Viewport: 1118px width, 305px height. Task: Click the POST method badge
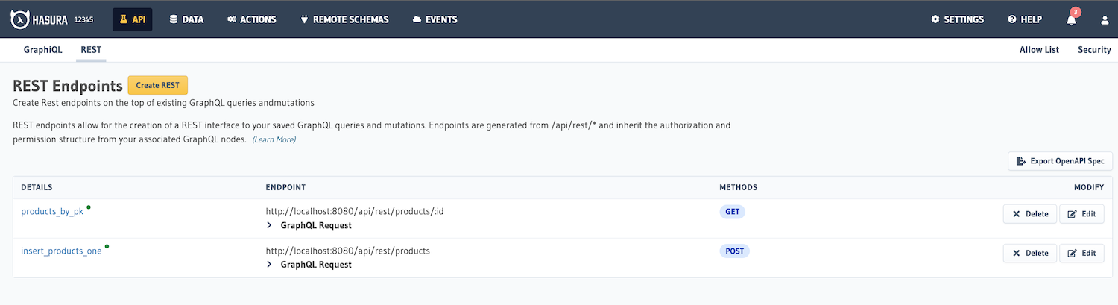pyautogui.click(x=734, y=251)
